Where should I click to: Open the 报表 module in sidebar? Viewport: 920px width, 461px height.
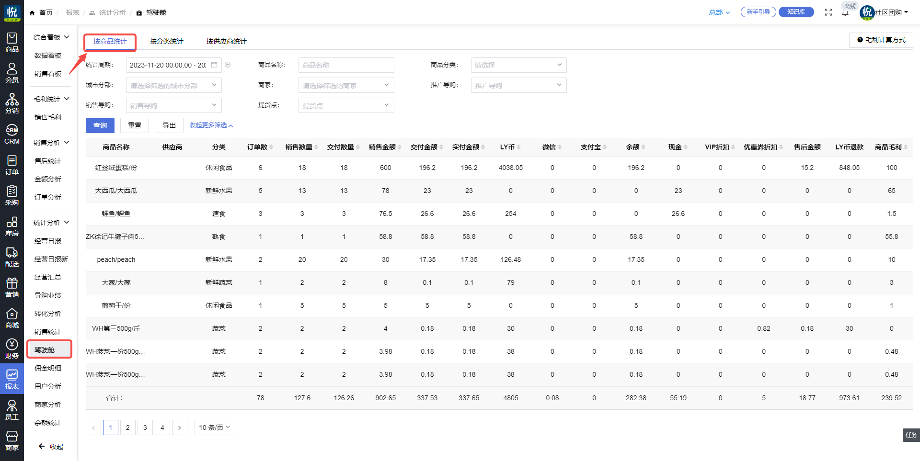click(12, 380)
